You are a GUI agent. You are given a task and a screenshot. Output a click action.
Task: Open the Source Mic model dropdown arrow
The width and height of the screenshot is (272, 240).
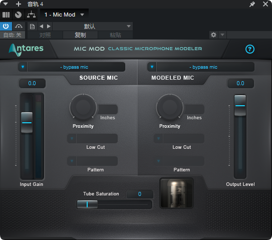pyautogui.click(x=23, y=67)
